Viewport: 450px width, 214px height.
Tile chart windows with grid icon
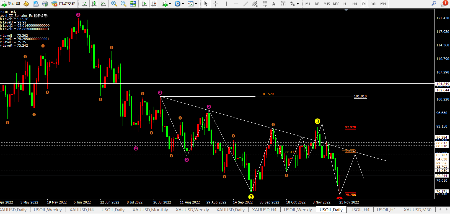tap(133, 4)
